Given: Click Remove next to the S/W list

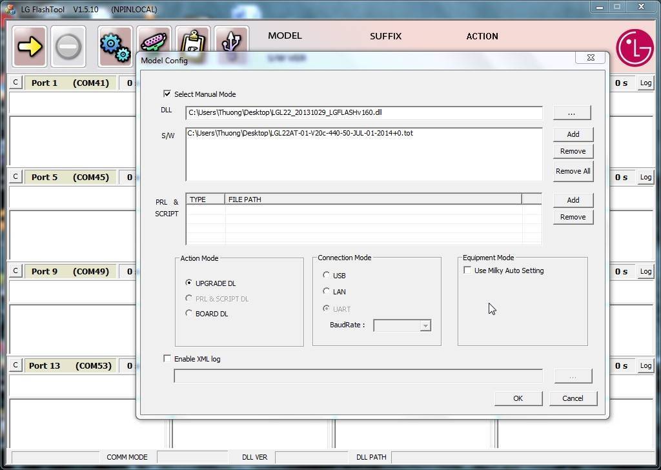Looking at the screenshot, I should pyautogui.click(x=573, y=151).
